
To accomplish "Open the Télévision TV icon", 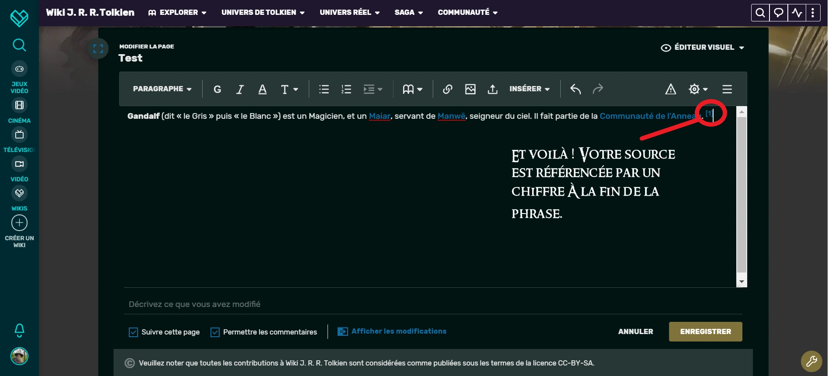I will (19, 135).
